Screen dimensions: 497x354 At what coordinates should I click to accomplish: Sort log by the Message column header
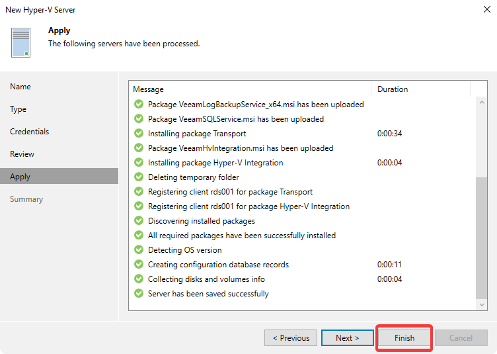(250, 89)
